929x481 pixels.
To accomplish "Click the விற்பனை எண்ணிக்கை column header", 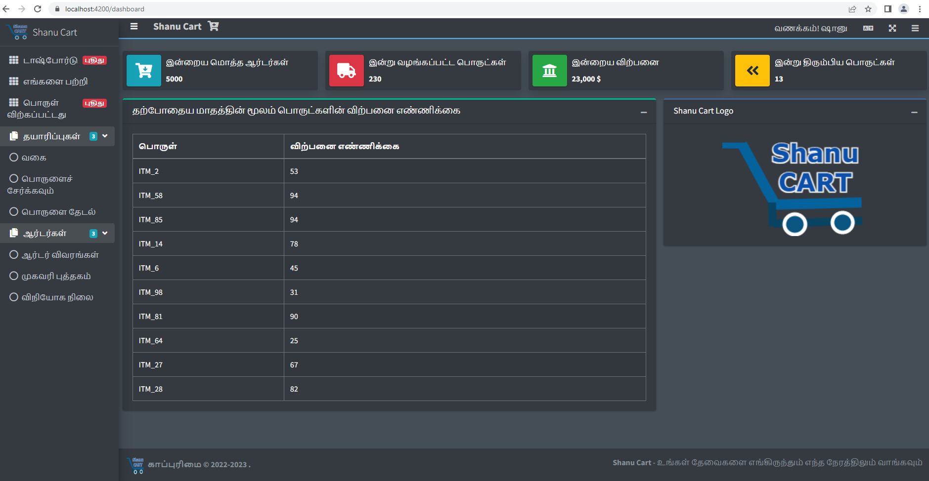I will (x=465, y=146).
